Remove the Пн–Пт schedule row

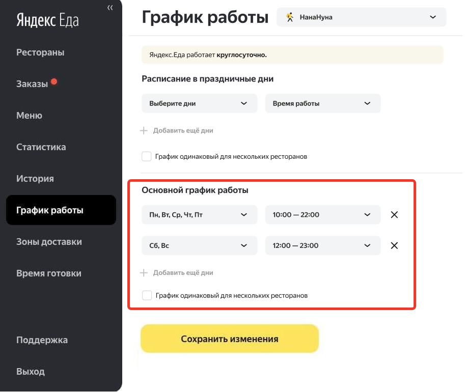point(394,215)
